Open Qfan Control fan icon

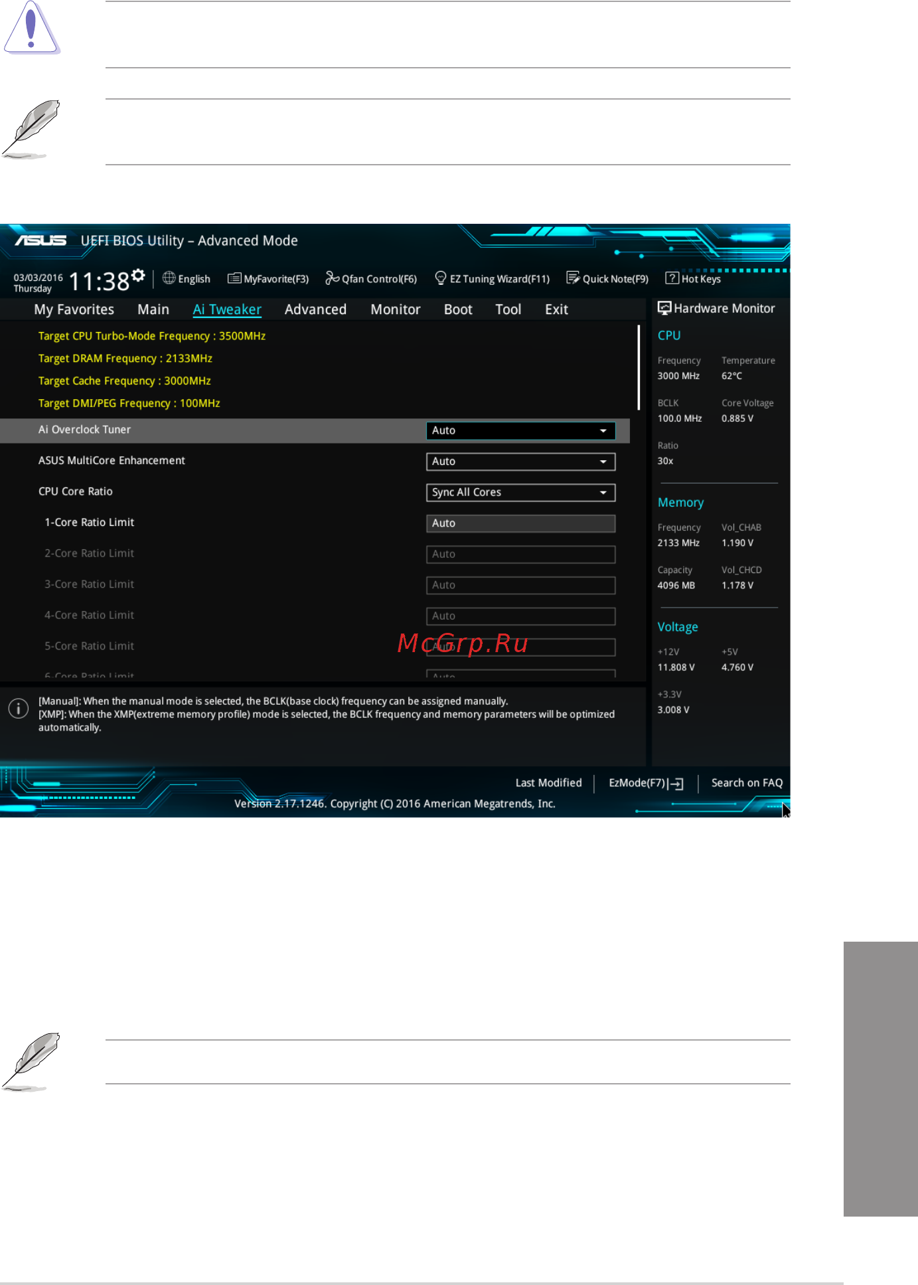point(332,278)
